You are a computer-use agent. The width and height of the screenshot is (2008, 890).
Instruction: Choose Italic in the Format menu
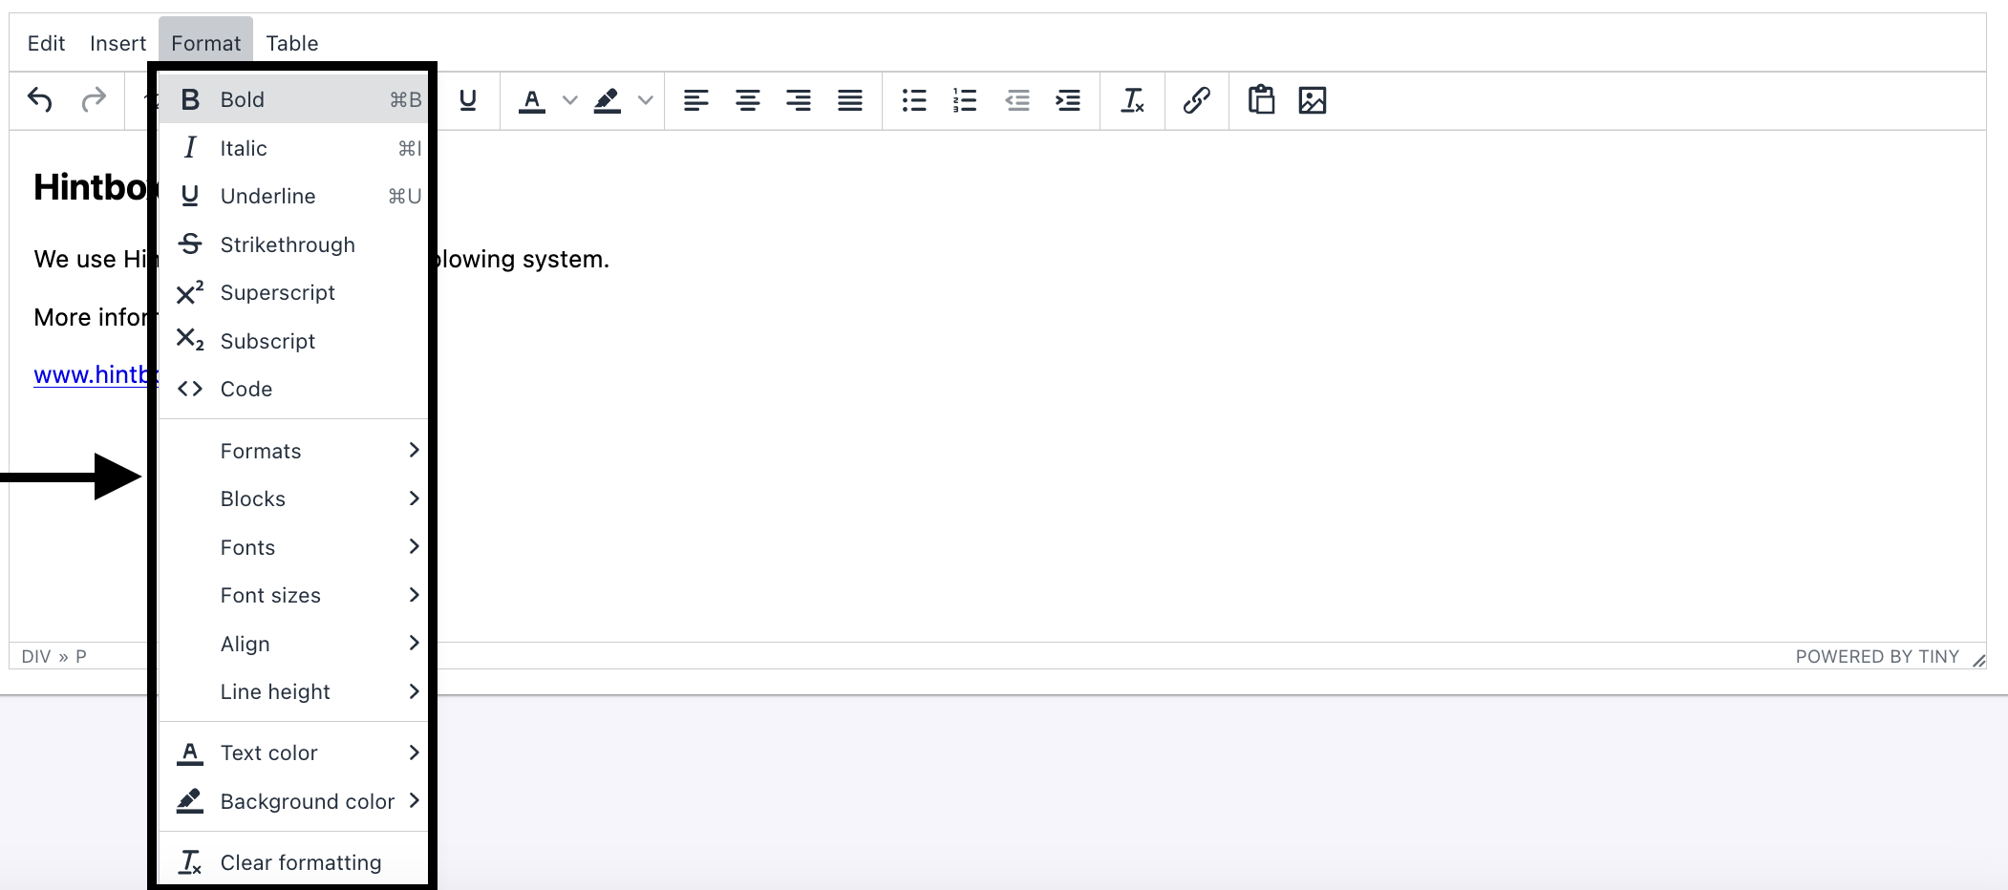tap(292, 148)
